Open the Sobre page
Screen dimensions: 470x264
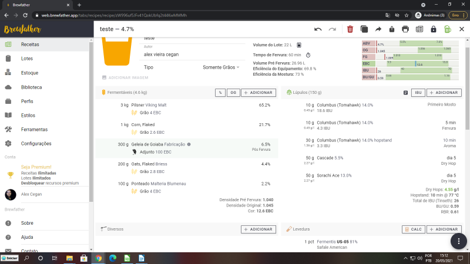pyautogui.click(x=45, y=223)
